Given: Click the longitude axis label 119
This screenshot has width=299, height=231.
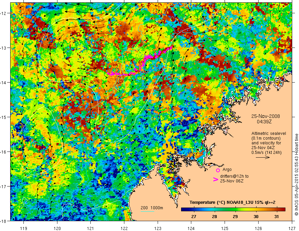Looking at the screenshot, I should [x=24, y=228].
